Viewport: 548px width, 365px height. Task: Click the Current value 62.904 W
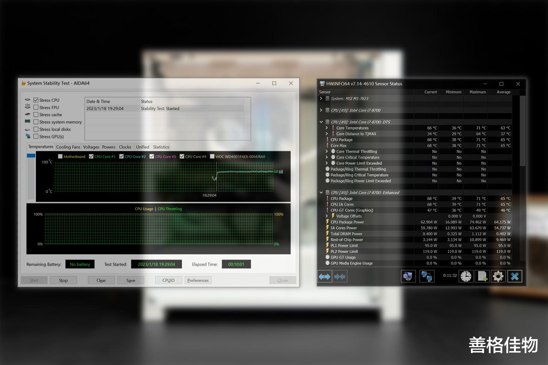[x=429, y=222]
